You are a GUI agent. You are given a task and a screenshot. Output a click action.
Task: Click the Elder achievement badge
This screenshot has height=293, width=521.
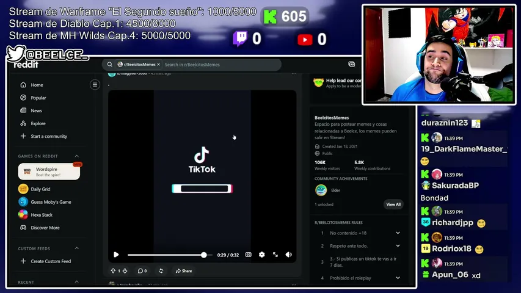point(321,190)
